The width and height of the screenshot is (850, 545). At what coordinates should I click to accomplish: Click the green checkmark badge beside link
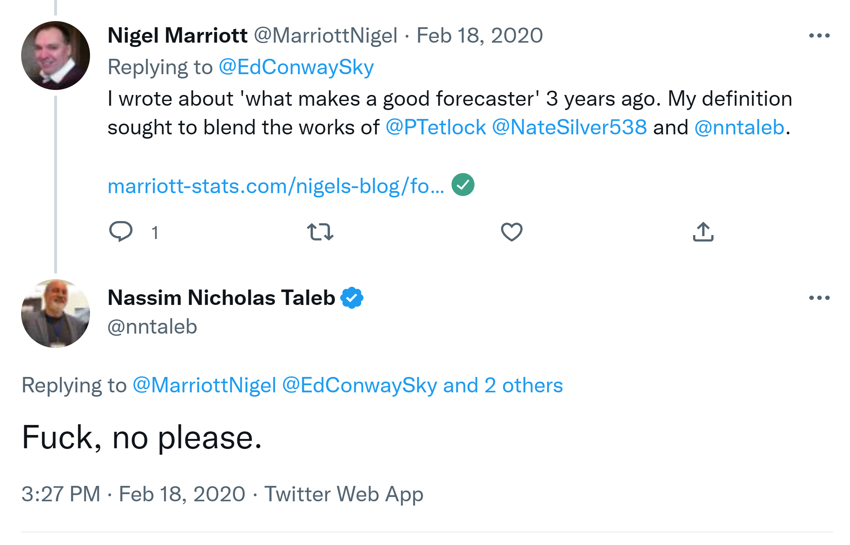point(463,185)
